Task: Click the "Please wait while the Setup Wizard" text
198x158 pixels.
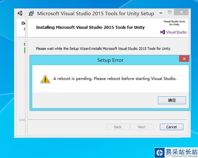Action: tap(103, 48)
